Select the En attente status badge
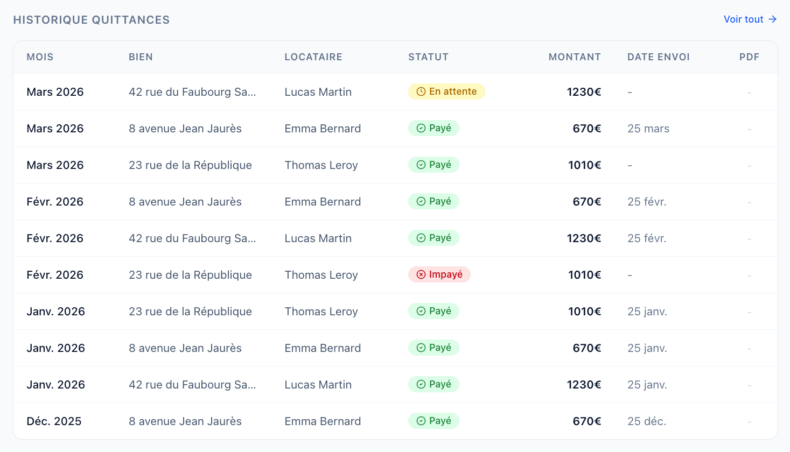This screenshot has height=452, width=790. [446, 91]
